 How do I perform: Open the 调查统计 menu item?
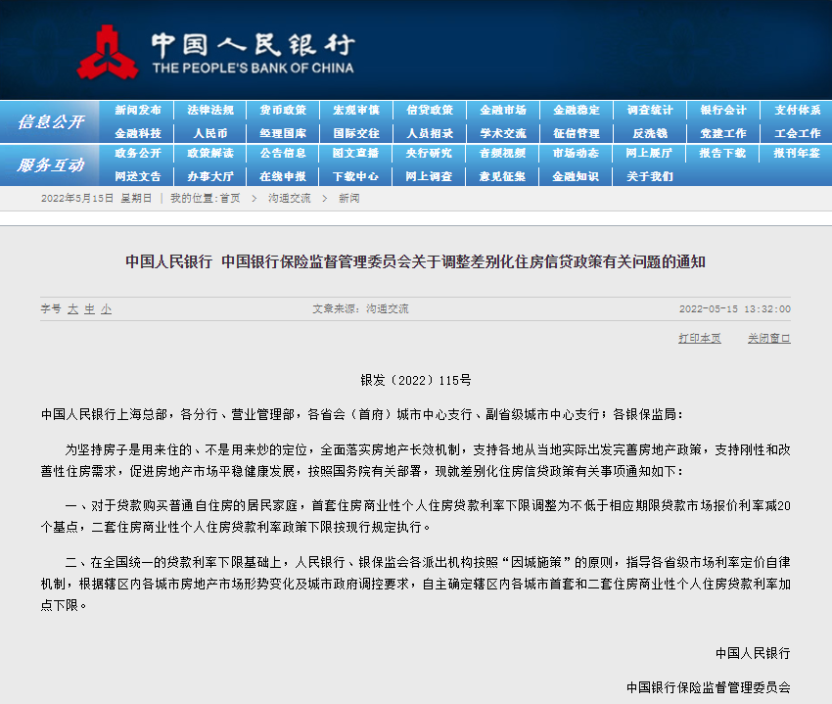pyautogui.click(x=650, y=110)
